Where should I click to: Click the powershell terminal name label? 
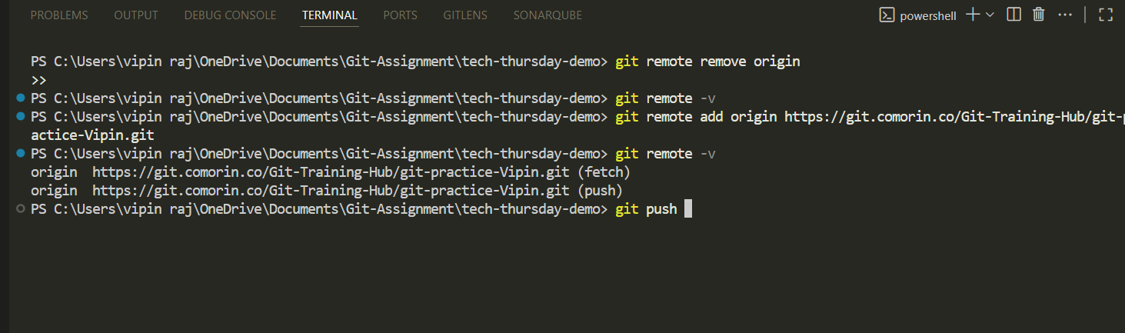coord(928,15)
